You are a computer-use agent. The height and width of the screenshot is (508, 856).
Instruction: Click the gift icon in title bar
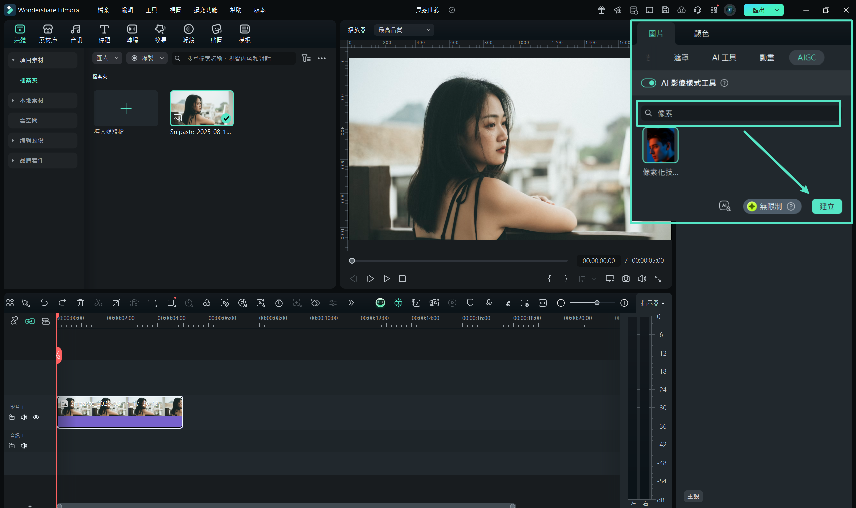pyautogui.click(x=601, y=10)
